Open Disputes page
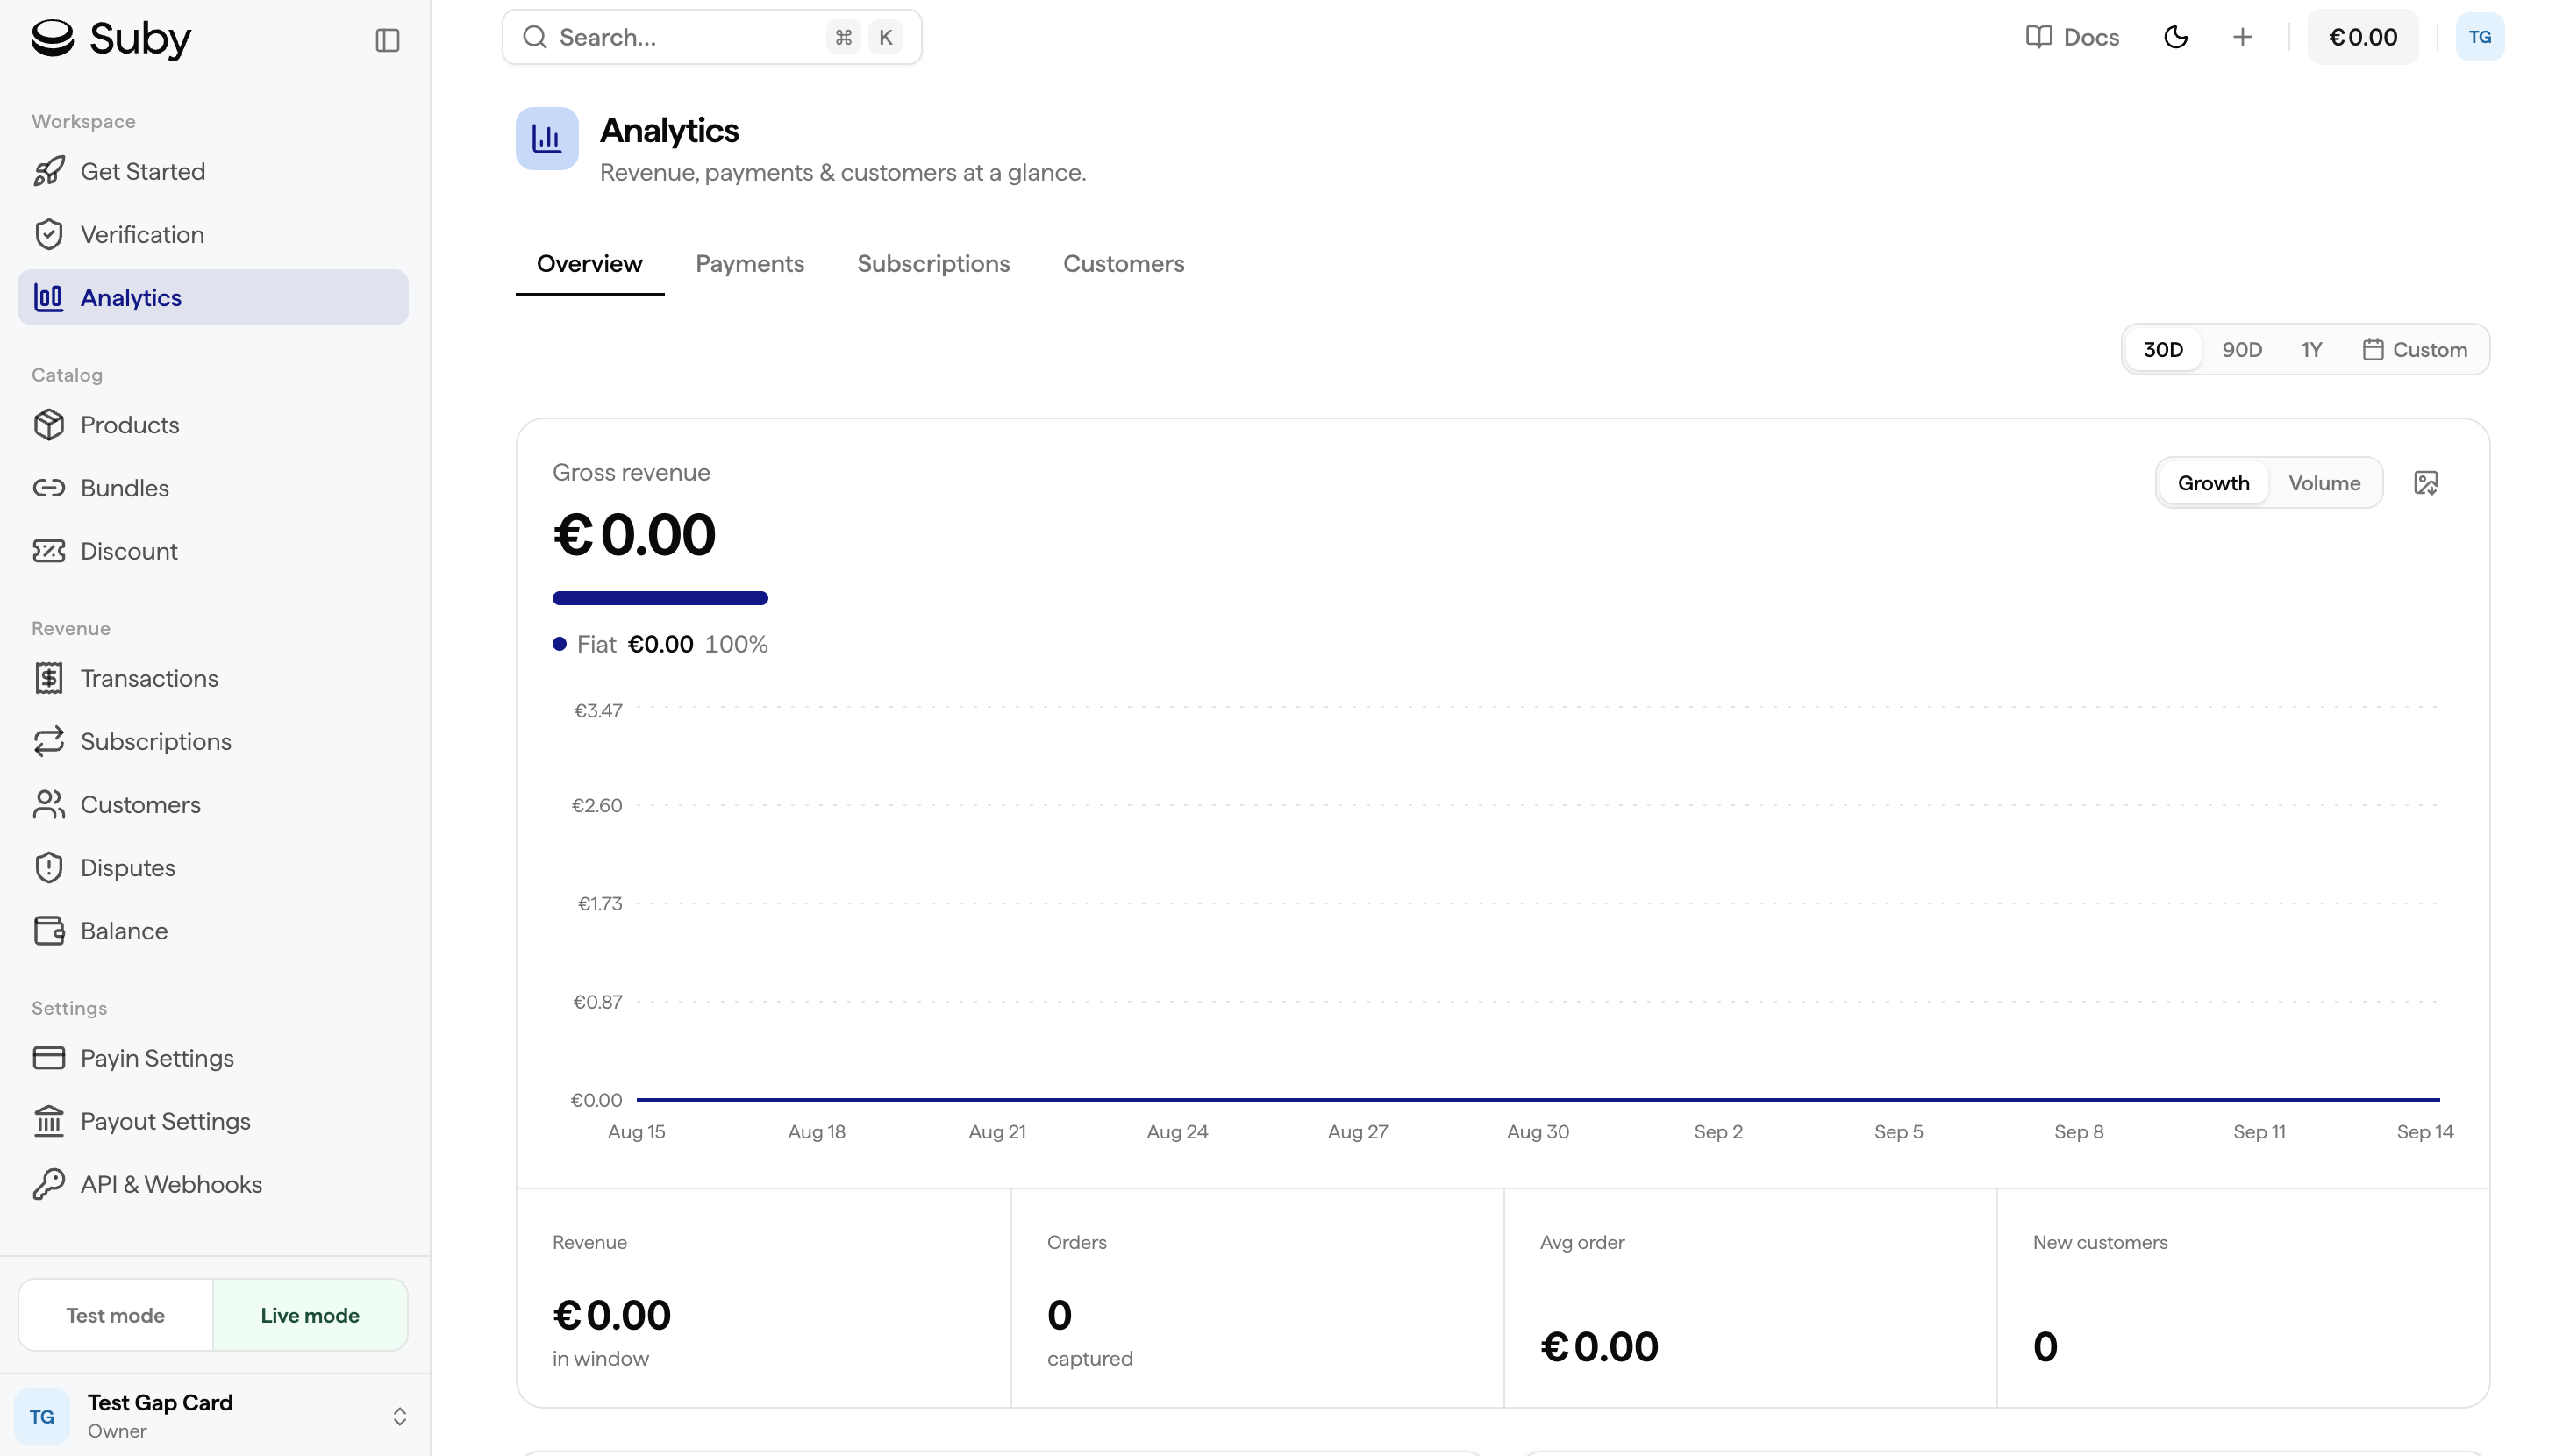Viewport: 2570px width, 1456px height. pyautogui.click(x=213, y=868)
